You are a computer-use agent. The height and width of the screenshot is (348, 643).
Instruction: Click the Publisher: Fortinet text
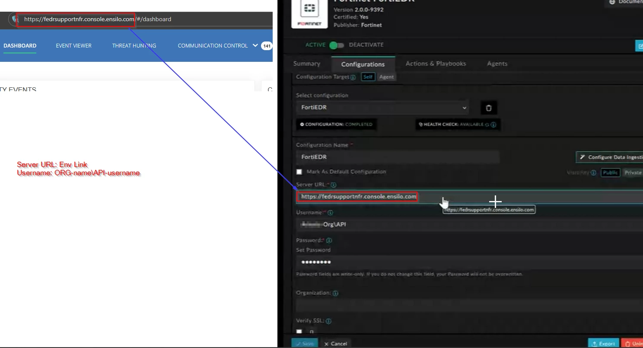357,25
